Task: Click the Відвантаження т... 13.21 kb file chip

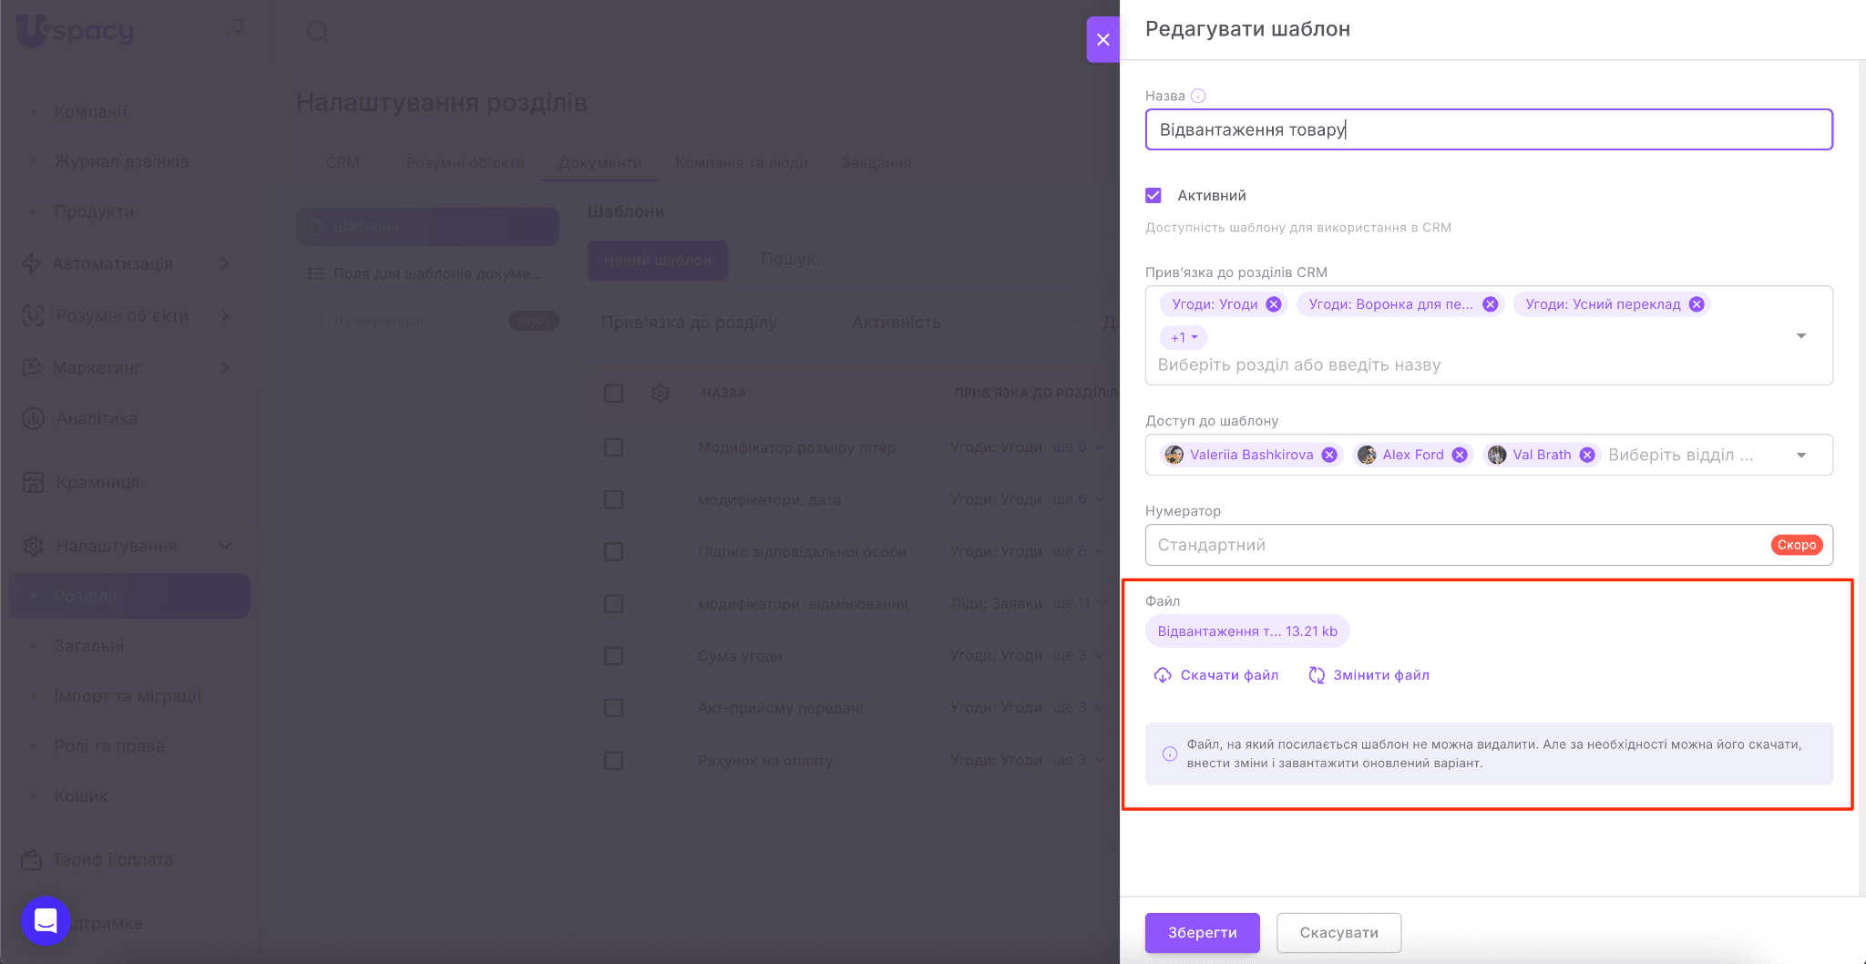Action: click(x=1247, y=631)
